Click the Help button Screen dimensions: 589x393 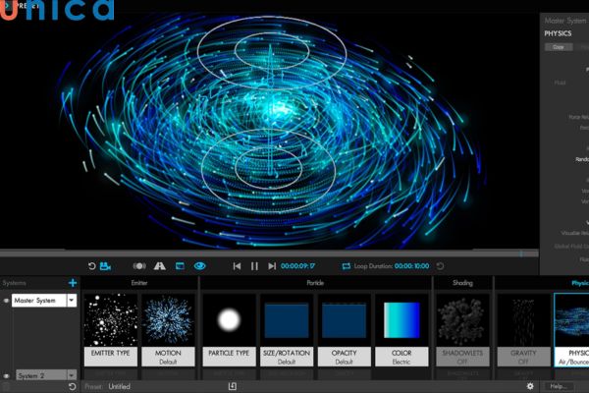559,386
